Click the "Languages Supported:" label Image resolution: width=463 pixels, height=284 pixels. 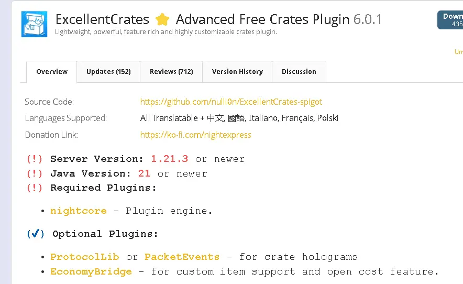pyautogui.click(x=66, y=118)
